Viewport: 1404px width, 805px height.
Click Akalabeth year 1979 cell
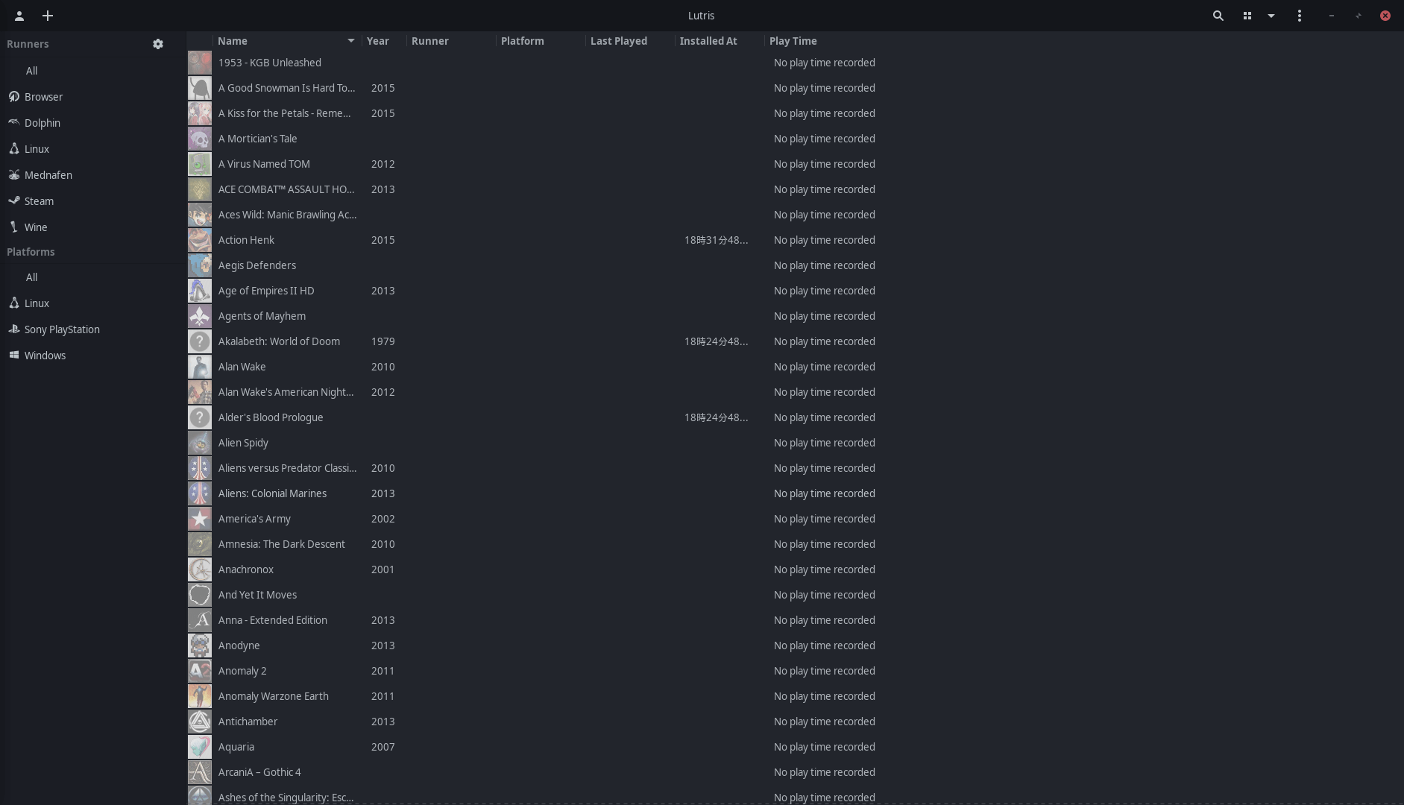(383, 341)
